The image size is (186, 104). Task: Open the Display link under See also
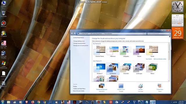tap(75, 86)
